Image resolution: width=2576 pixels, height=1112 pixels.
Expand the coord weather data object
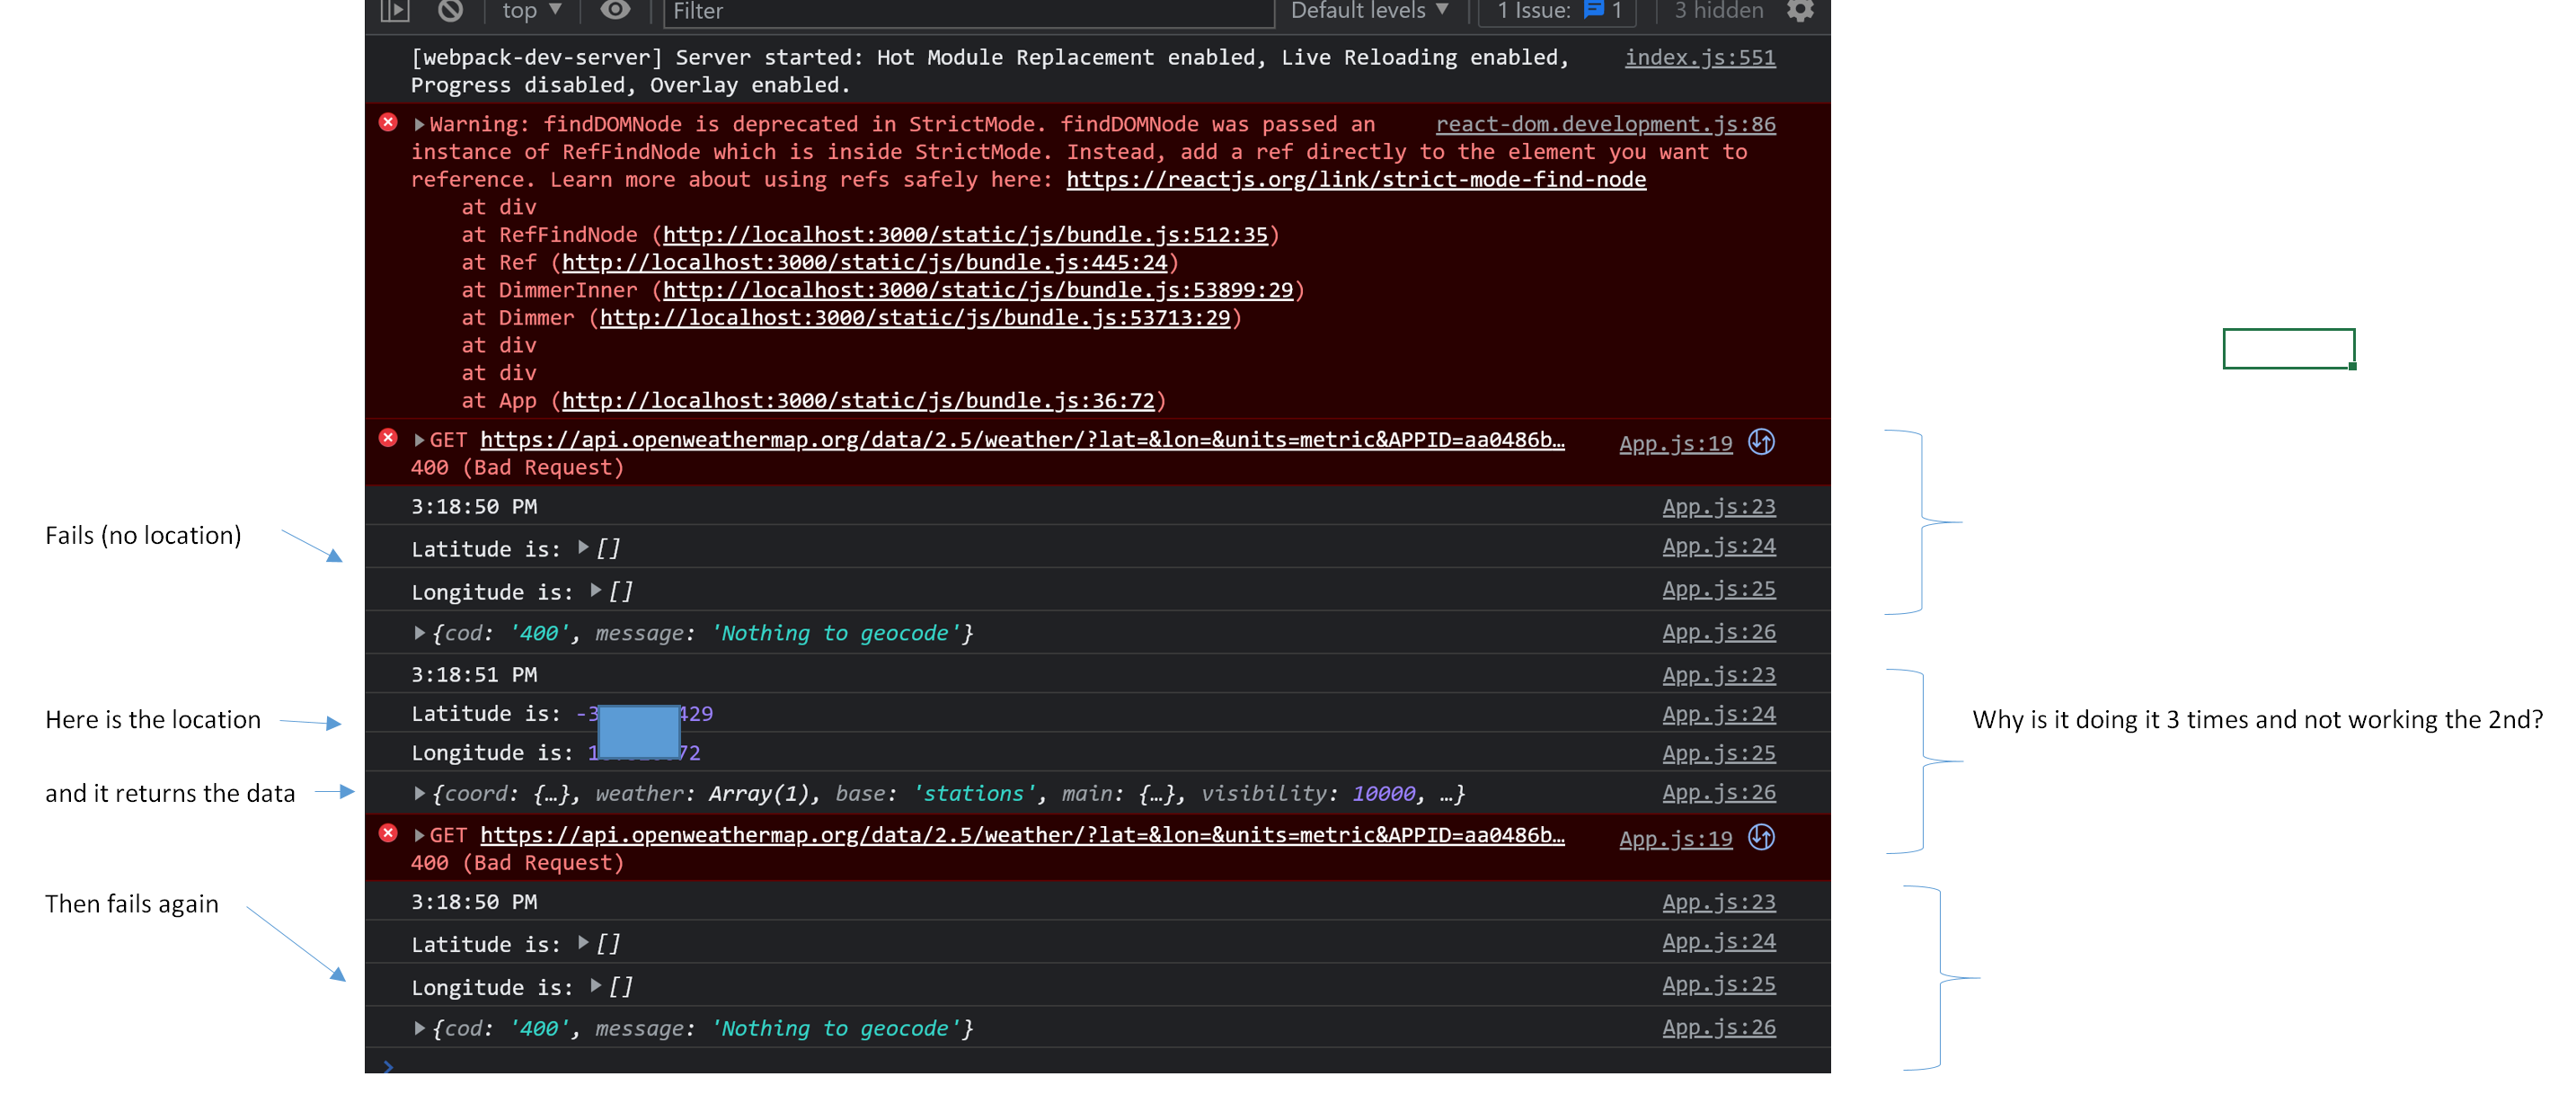[420, 794]
